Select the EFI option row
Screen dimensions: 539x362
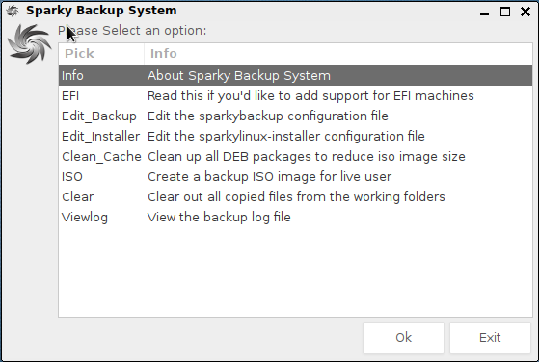coord(295,95)
